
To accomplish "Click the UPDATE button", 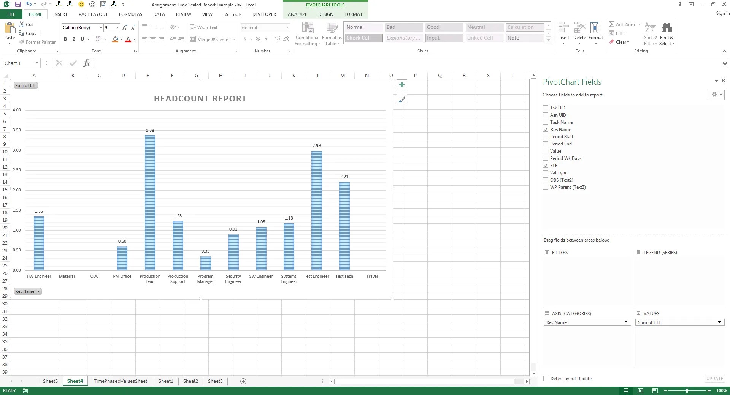I will [714, 378].
